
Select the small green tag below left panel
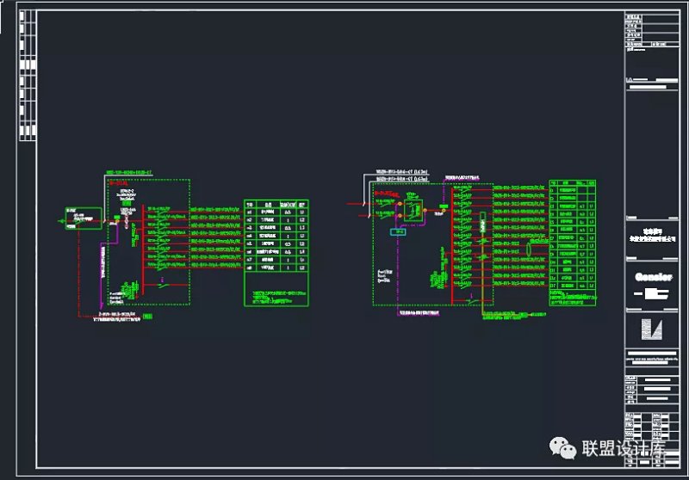click(x=147, y=317)
